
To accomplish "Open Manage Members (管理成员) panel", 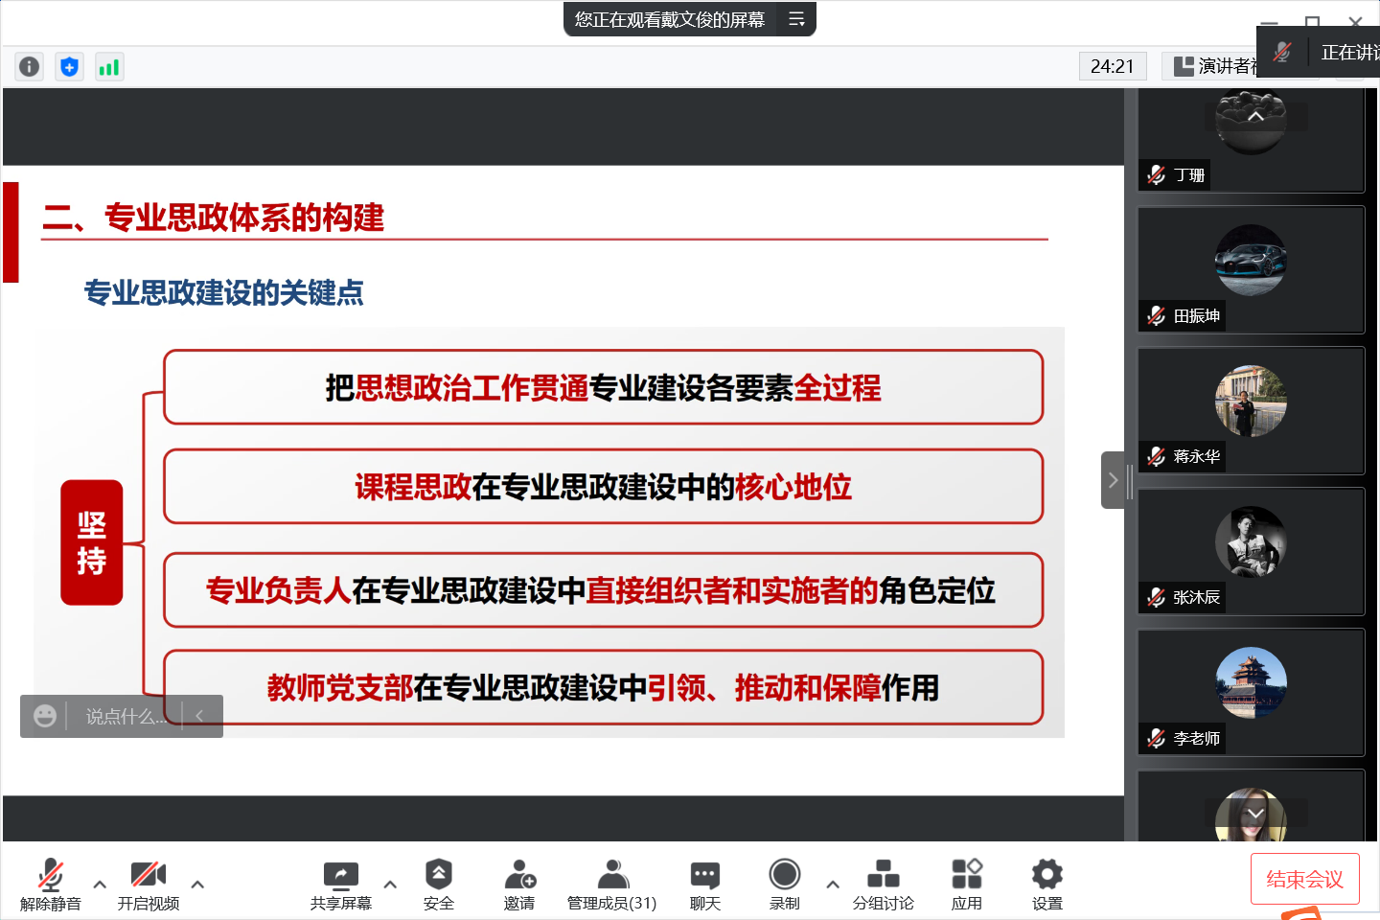I will pos(611,884).
